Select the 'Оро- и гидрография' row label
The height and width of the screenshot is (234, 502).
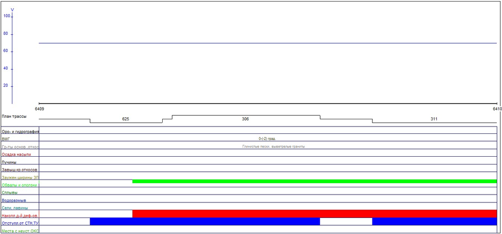20,131
